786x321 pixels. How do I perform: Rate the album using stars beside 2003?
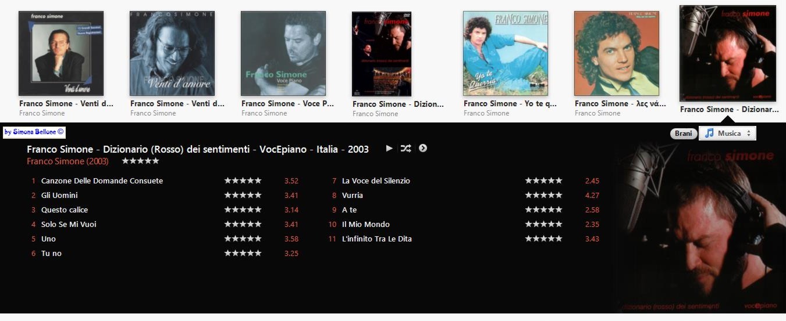[140, 161]
